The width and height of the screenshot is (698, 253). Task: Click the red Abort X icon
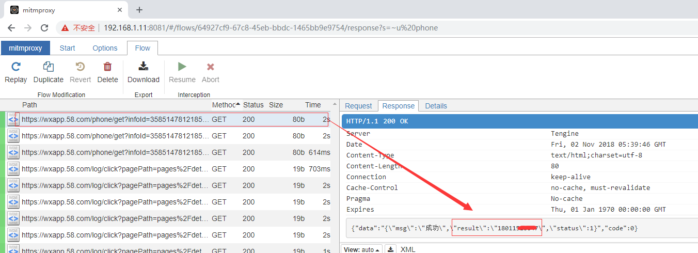click(x=210, y=67)
